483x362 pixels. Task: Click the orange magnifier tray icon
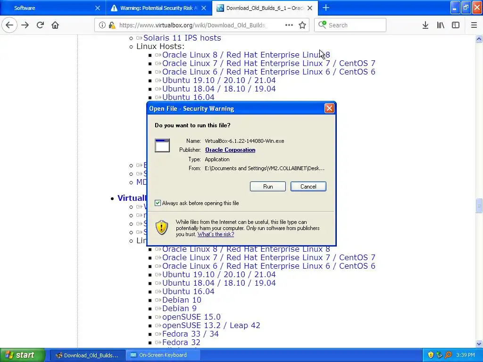point(448,355)
